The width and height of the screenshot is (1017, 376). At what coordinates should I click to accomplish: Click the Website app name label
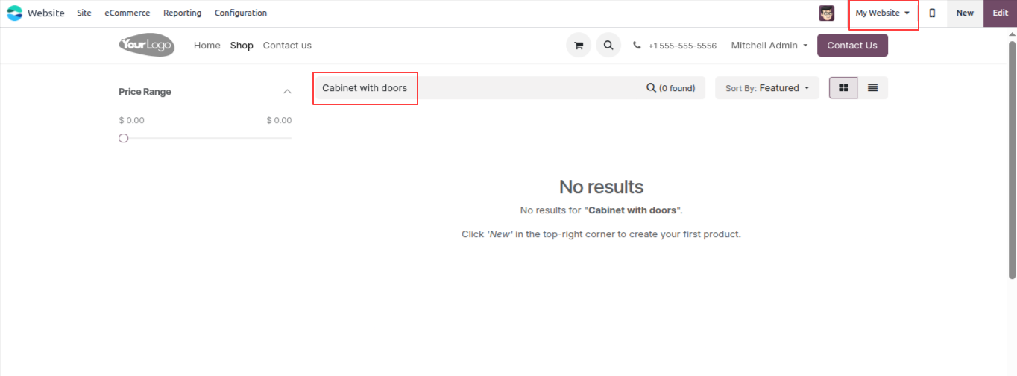click(x=46, y=13)
